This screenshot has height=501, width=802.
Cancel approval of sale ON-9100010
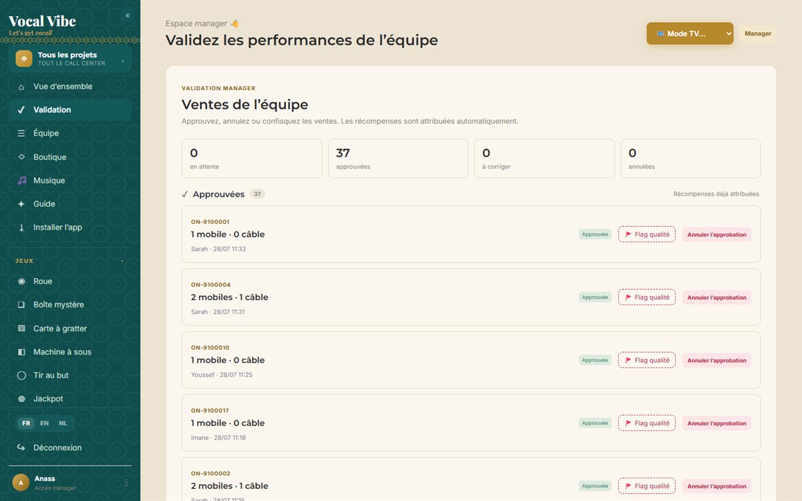(x=716, y=360)
